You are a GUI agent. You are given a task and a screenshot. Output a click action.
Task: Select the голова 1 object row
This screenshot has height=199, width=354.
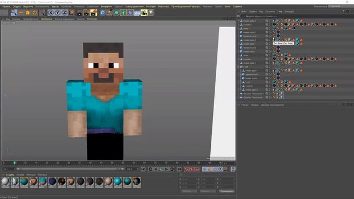(248, 24)
